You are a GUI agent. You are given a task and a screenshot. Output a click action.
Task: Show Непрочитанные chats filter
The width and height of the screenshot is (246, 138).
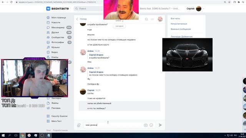pos(179,24)
